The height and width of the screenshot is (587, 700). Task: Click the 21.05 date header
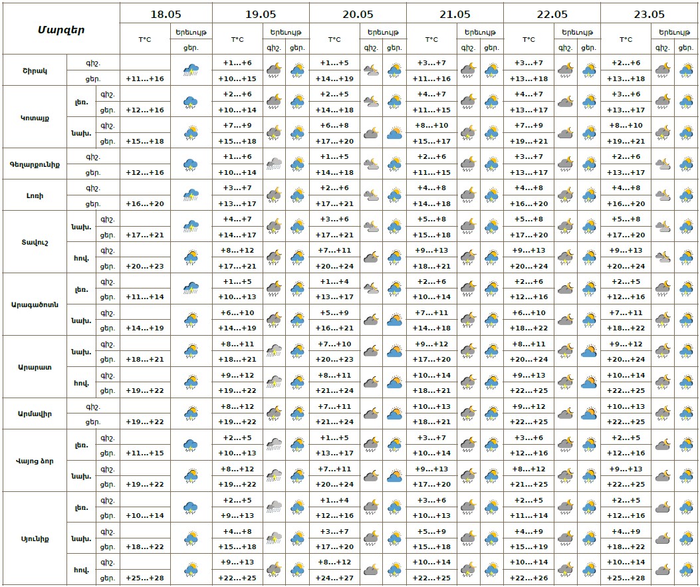[455, 14]
